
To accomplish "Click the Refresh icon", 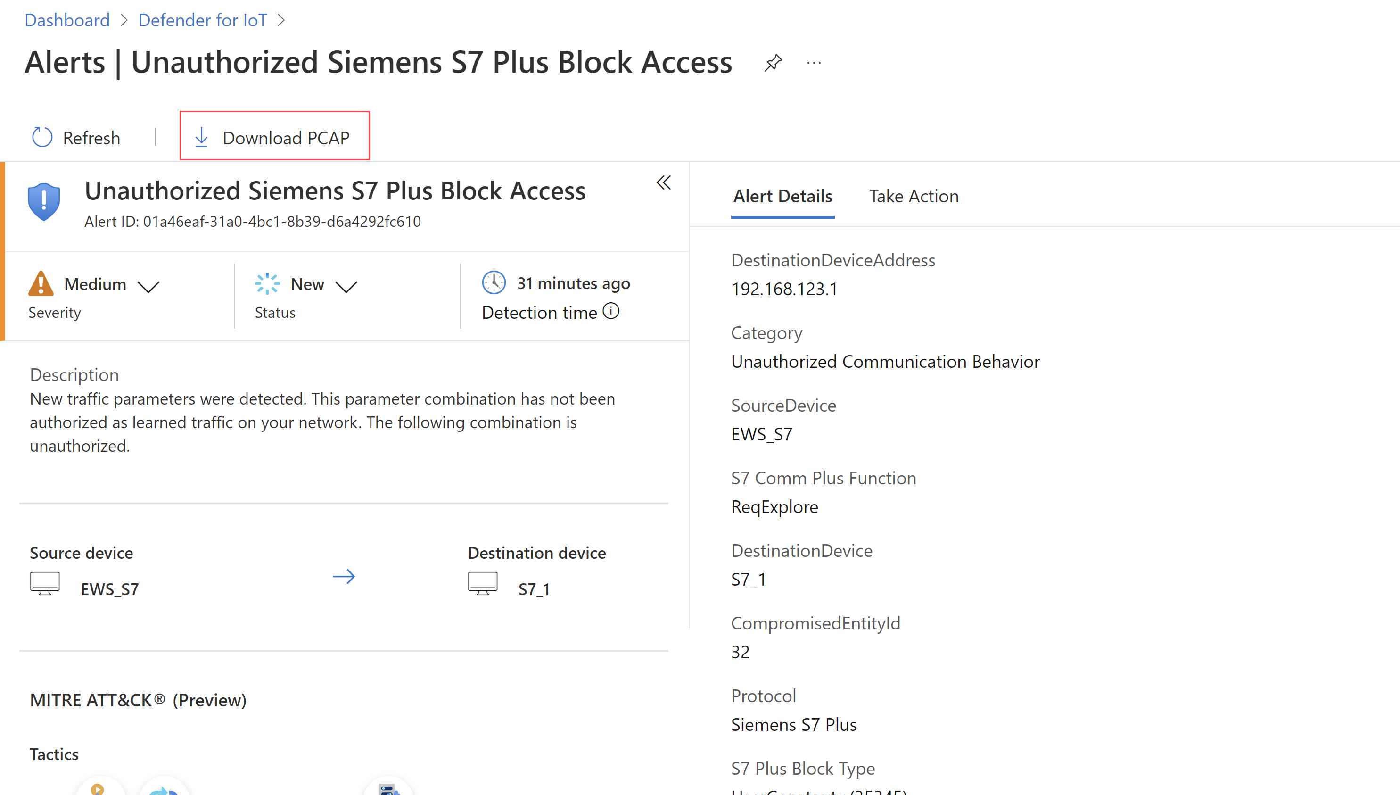I will point(42,138).
